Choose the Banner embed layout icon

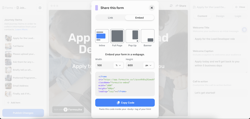click(x=147, y=36)
